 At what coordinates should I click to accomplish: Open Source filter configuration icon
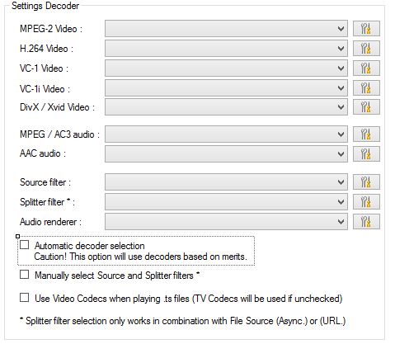(x=366, y=181)
